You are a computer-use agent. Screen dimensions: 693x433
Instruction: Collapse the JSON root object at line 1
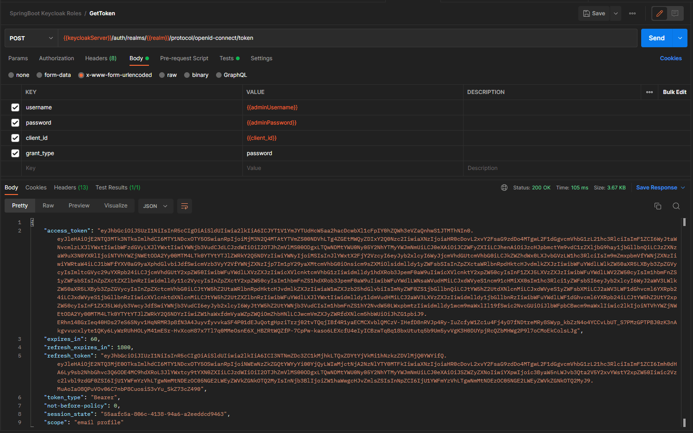[x=32, y=222]
